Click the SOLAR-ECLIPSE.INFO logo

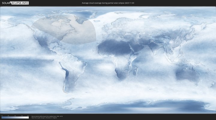(x=15, y=3)
